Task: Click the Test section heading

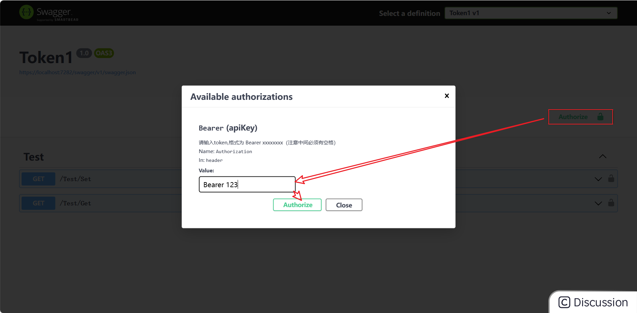Action: [x=34, y=157]
